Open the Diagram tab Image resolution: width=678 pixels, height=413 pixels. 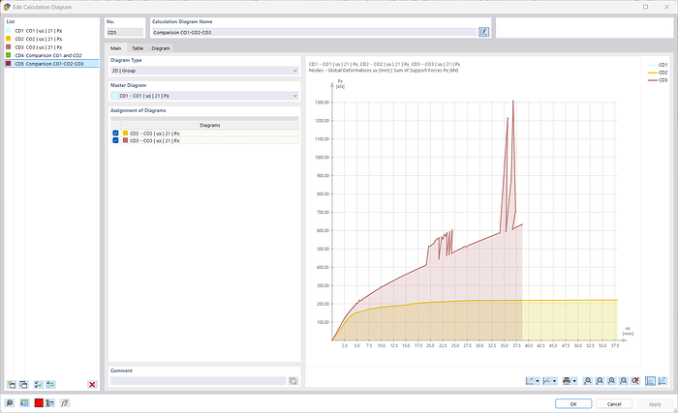pyautogui.click(x=161, y=47)
